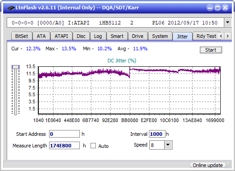Select the Disc tab

pos(81,36)
